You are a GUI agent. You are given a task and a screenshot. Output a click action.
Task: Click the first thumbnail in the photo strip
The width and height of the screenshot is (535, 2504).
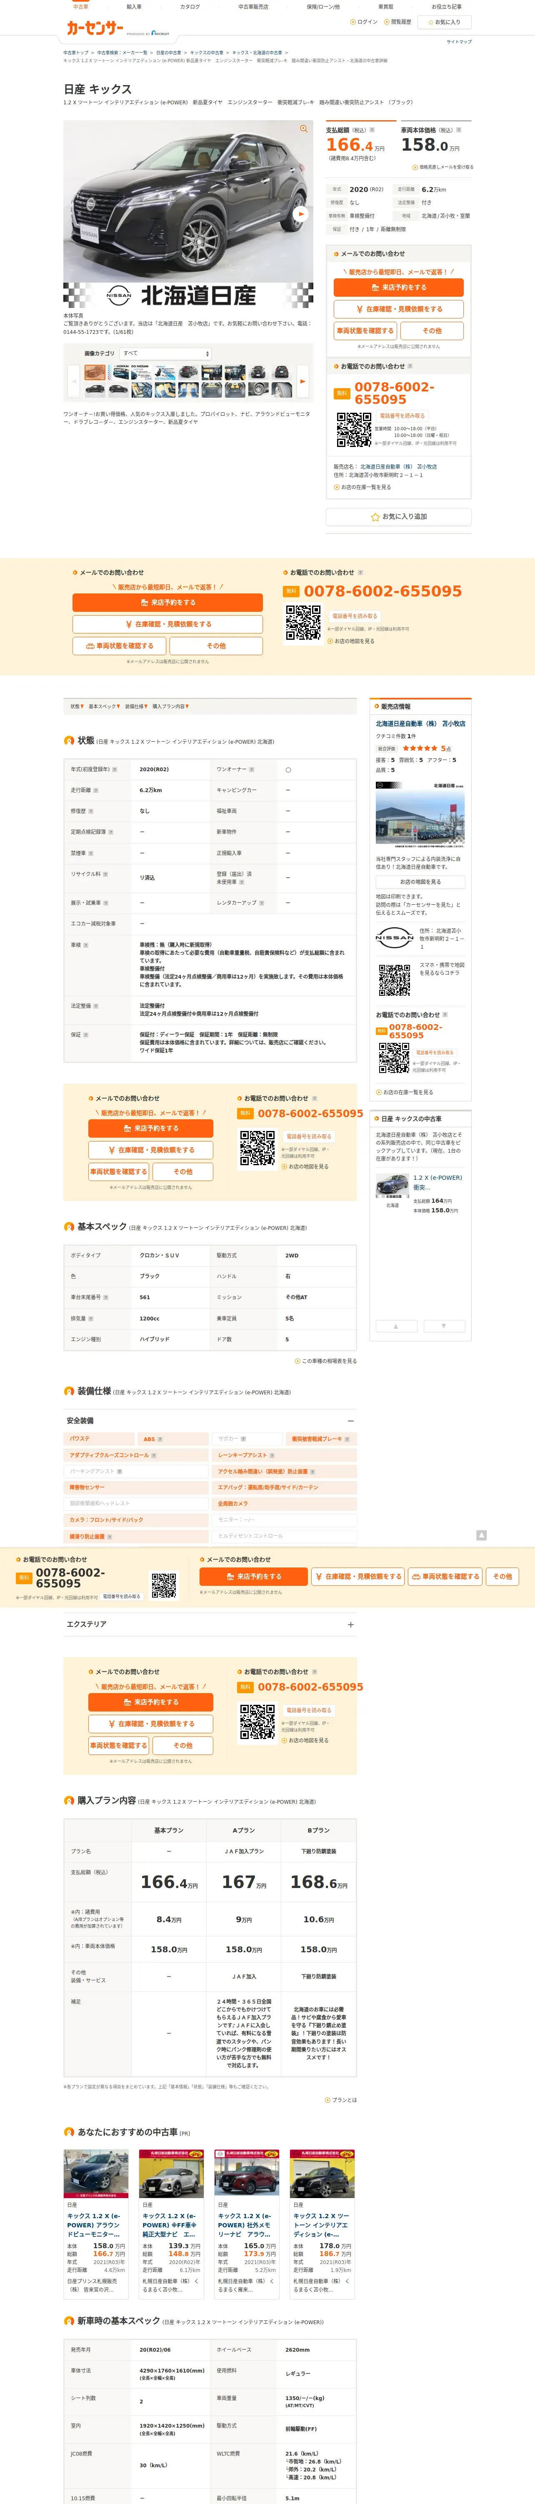95,372
